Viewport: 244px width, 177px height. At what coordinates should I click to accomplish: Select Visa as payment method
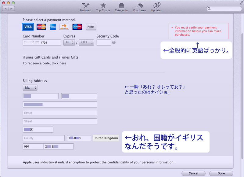click(x=28, y=27)
